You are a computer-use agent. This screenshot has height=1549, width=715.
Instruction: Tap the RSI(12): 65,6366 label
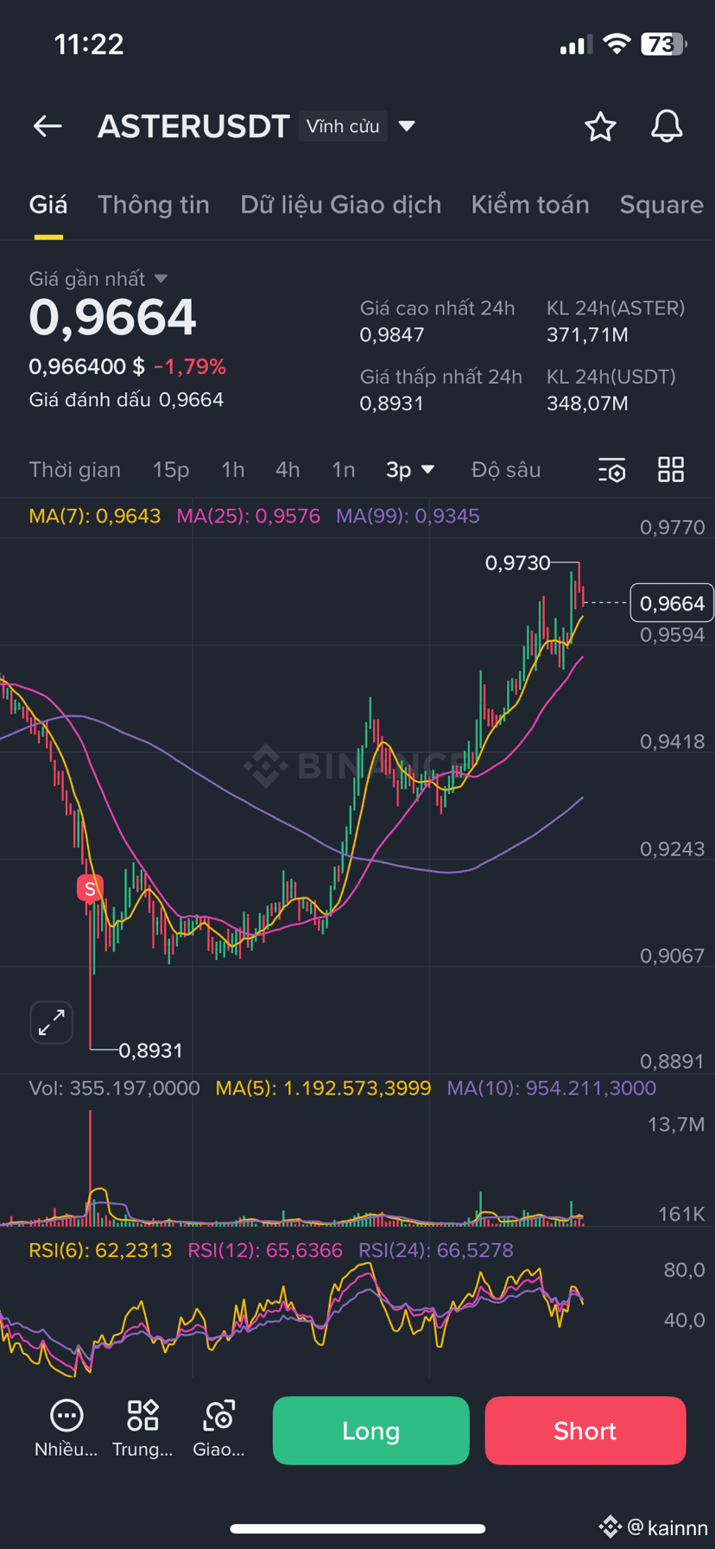pyautogui.click(x=265, y=1250)
